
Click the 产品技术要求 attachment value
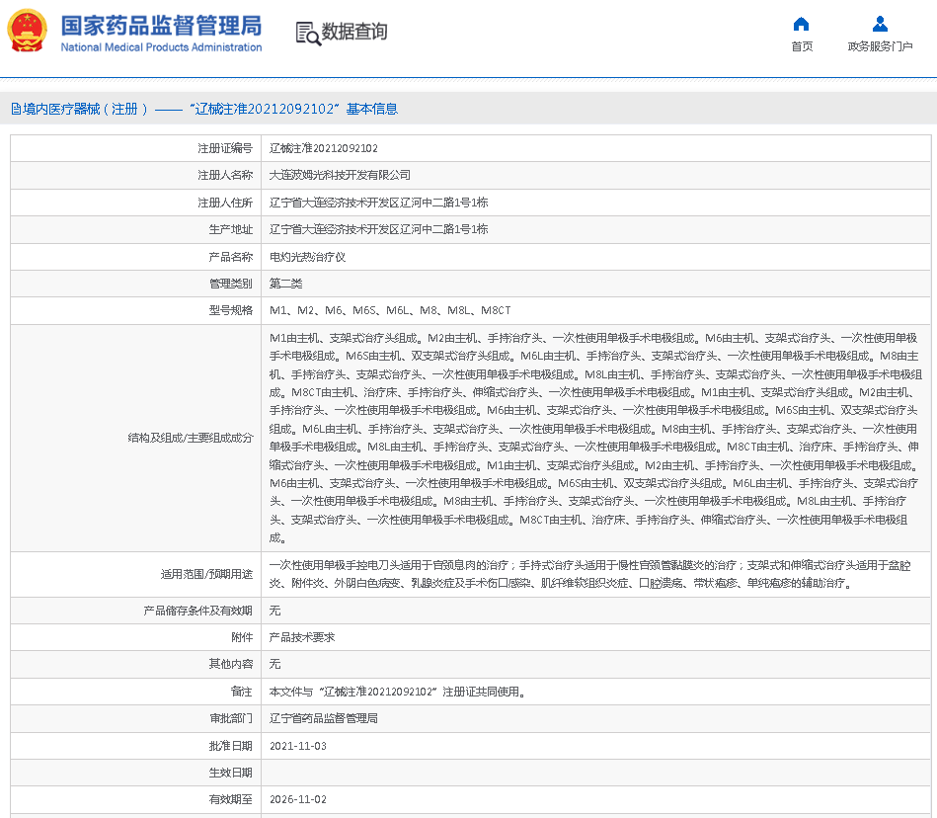[302, 637]
